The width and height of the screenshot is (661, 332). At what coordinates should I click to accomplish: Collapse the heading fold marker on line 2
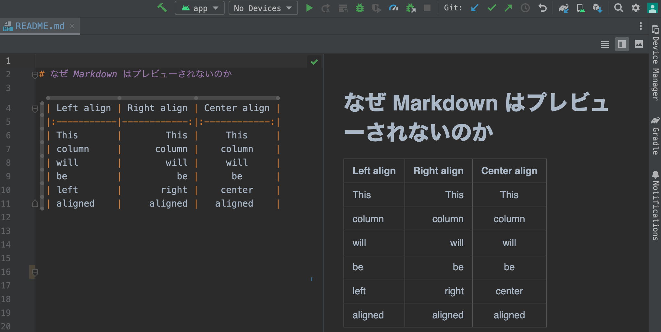35,75
